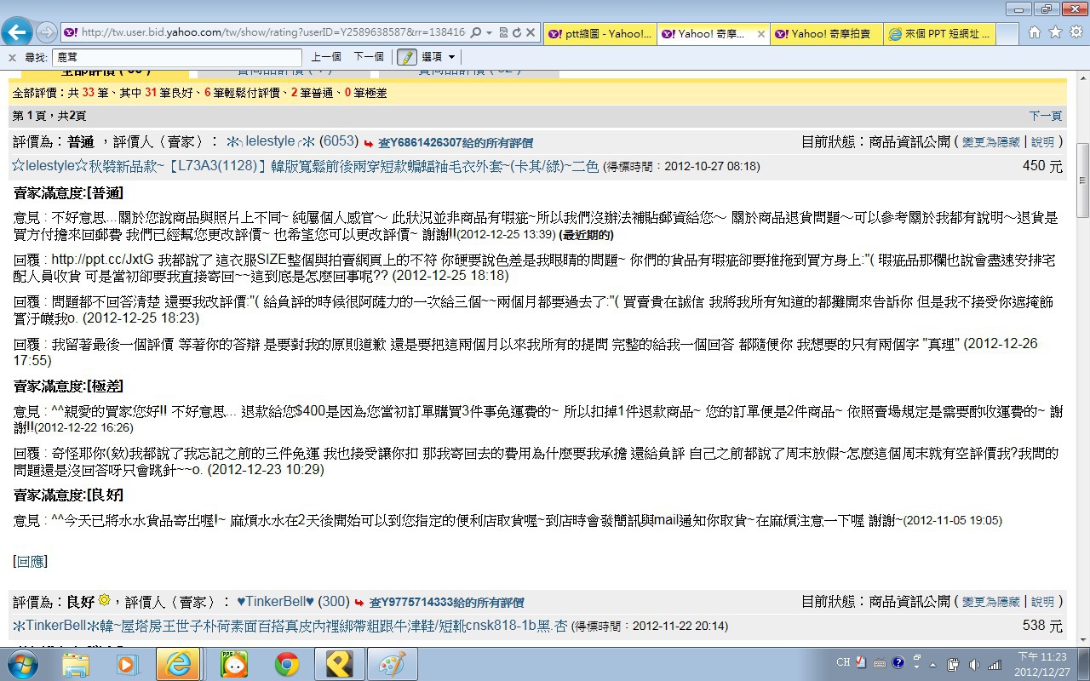The height and width of the screenshot is (681, 1090).
Task: Click the language bar help question icon
Action: click(898, 662)
